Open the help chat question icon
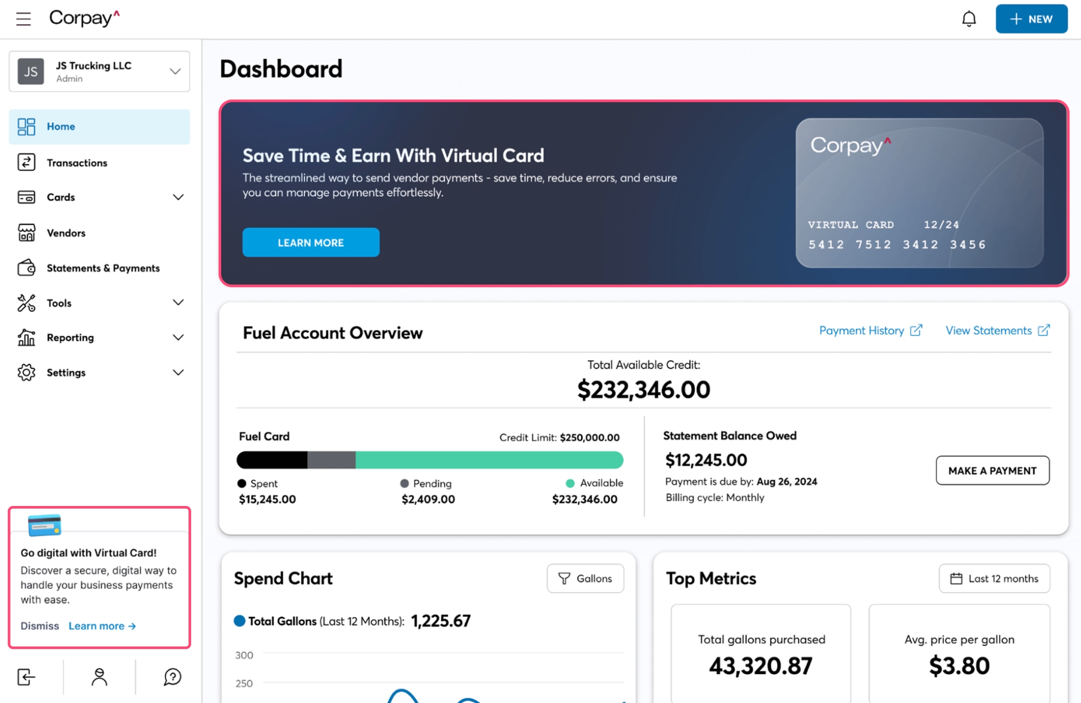The height and width of the screenshot is (703, 1081). (172, 677)
